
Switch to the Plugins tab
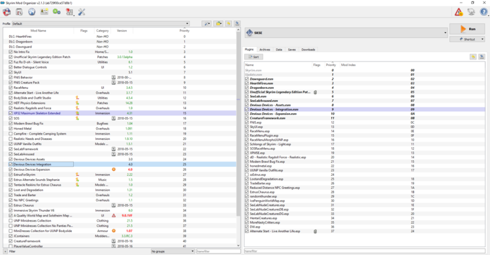pos(249,50)
